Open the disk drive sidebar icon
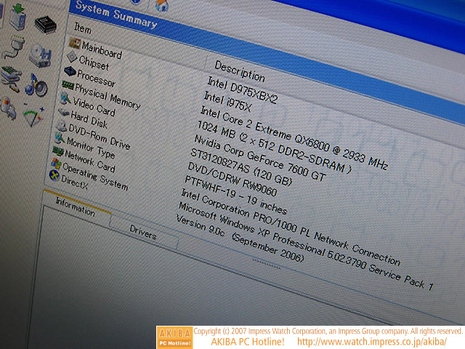This screenshot has height=349, width=465. 41,55
